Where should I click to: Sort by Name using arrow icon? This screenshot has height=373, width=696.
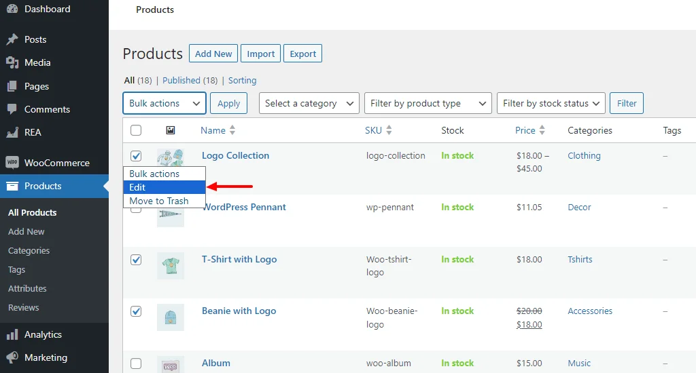(232, 130)
